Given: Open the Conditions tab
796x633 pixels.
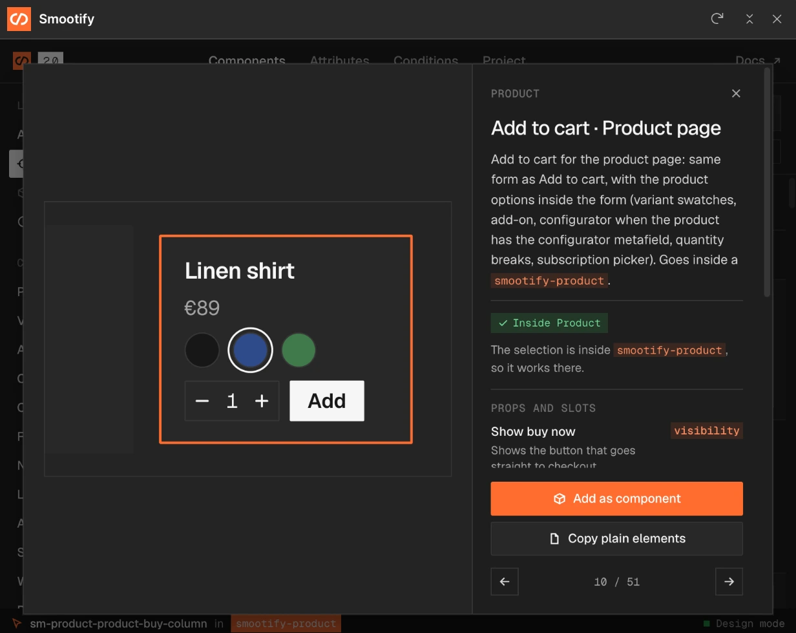Looking at the screenshot, I should point(426,61).
